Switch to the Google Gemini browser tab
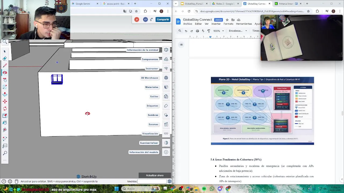The image size is (344, 193). click(83, 4)
